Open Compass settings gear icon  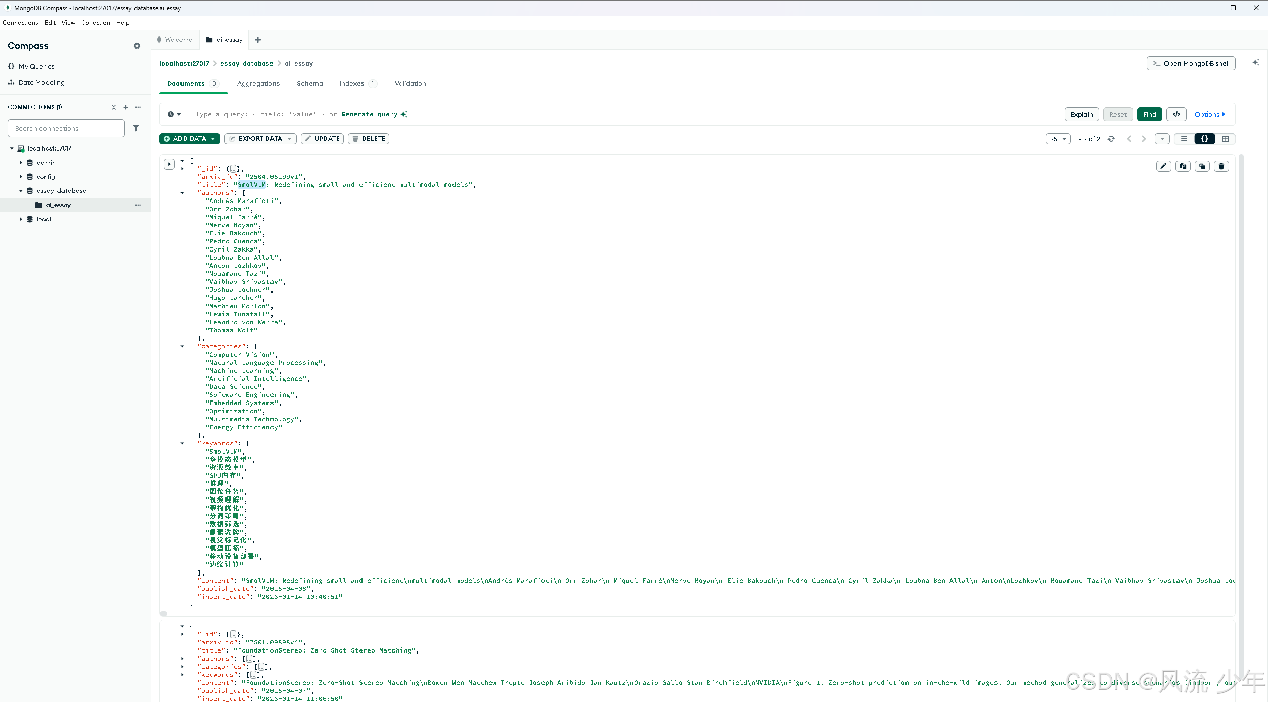(137, 46)
